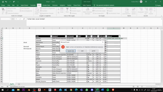The height and width of the screenshot is (92, 163).
Task: Switch to Tablo Tasarımı tab
Action: pos(87,5)
